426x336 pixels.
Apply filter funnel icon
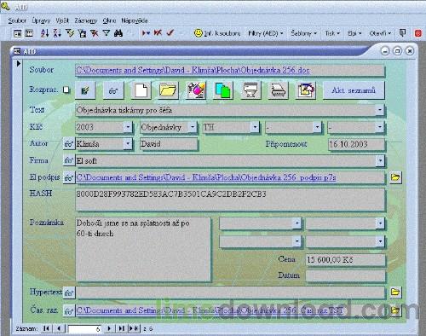point(106,33)
